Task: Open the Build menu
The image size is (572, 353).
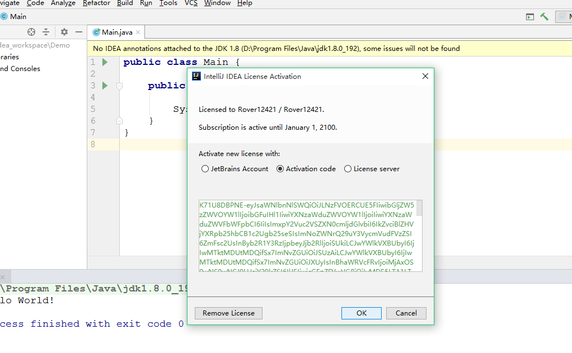Action: coord(125,3)
